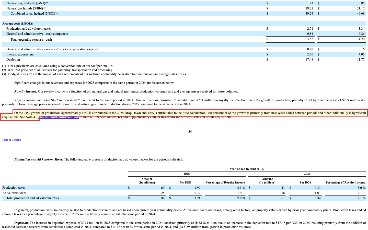Click the 'Average costs ($/BOE):' section heading
This screenshot has height=230, width=368.
pyautogui.click(x=18, y=24)
